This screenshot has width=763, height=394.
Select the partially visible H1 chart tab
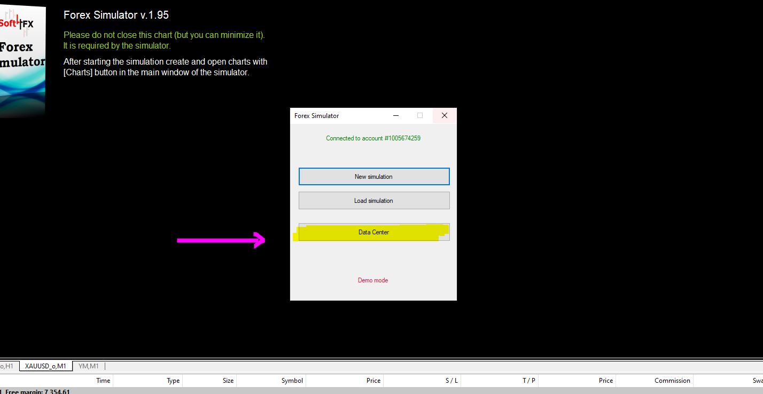pyautogui.click(x=7, y=366)
